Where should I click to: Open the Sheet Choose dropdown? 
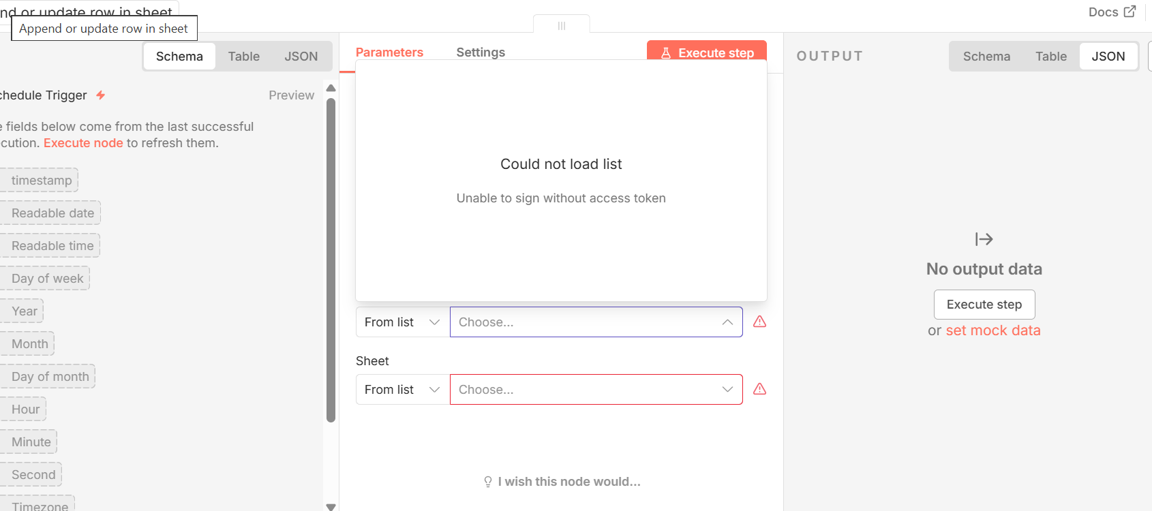coord(596,390)
